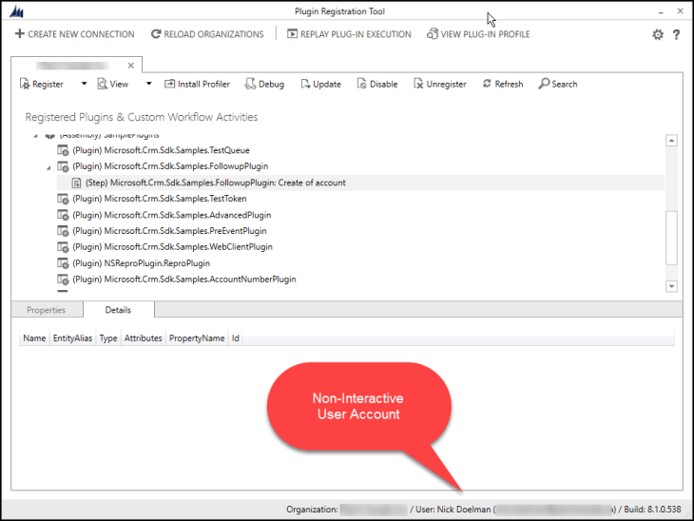Click the TestToken plugin icon
This screenshot has width=694, height=521.
(x=63, y=199)
